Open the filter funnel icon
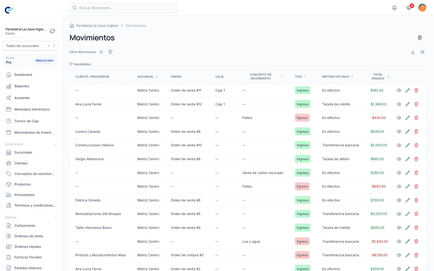 point(110,52)
